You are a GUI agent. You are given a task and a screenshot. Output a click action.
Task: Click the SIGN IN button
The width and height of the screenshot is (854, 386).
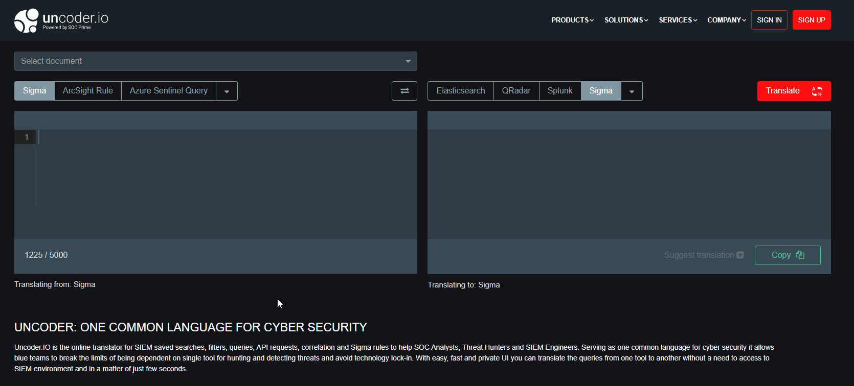(769, 20)
